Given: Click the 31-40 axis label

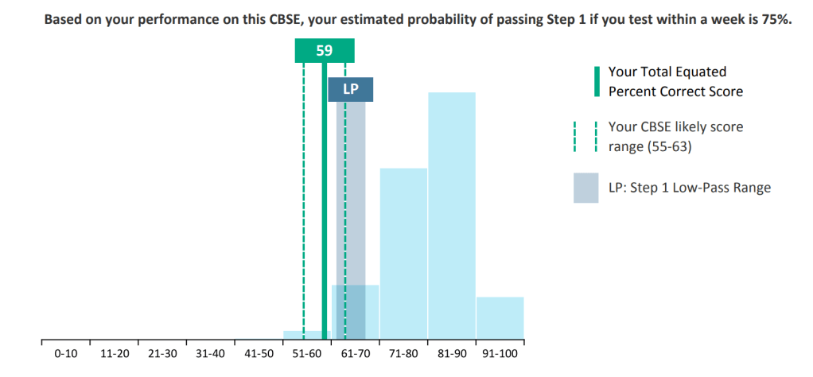Looking at the screenshot, I should coord(211,354).
